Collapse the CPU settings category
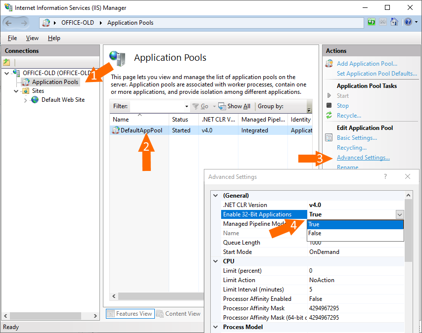422x333 pixels. 216,261
